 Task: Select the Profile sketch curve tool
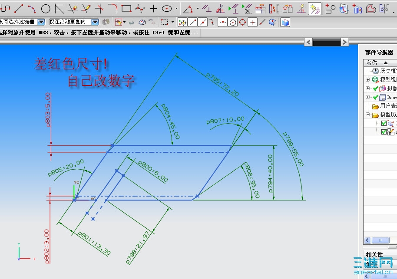point(4,9)
